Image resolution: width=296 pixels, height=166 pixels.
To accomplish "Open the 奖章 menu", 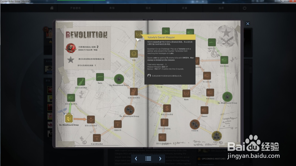I will 185,8.
